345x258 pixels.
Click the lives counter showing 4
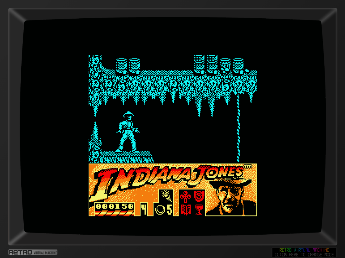pos(144,209)
